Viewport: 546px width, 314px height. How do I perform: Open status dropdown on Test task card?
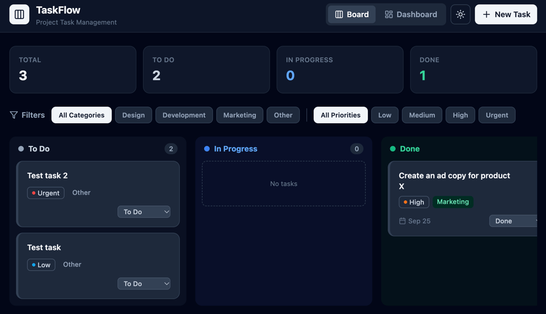144,284
